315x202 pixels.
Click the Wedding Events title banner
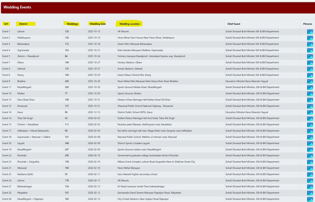pos(158,8)
